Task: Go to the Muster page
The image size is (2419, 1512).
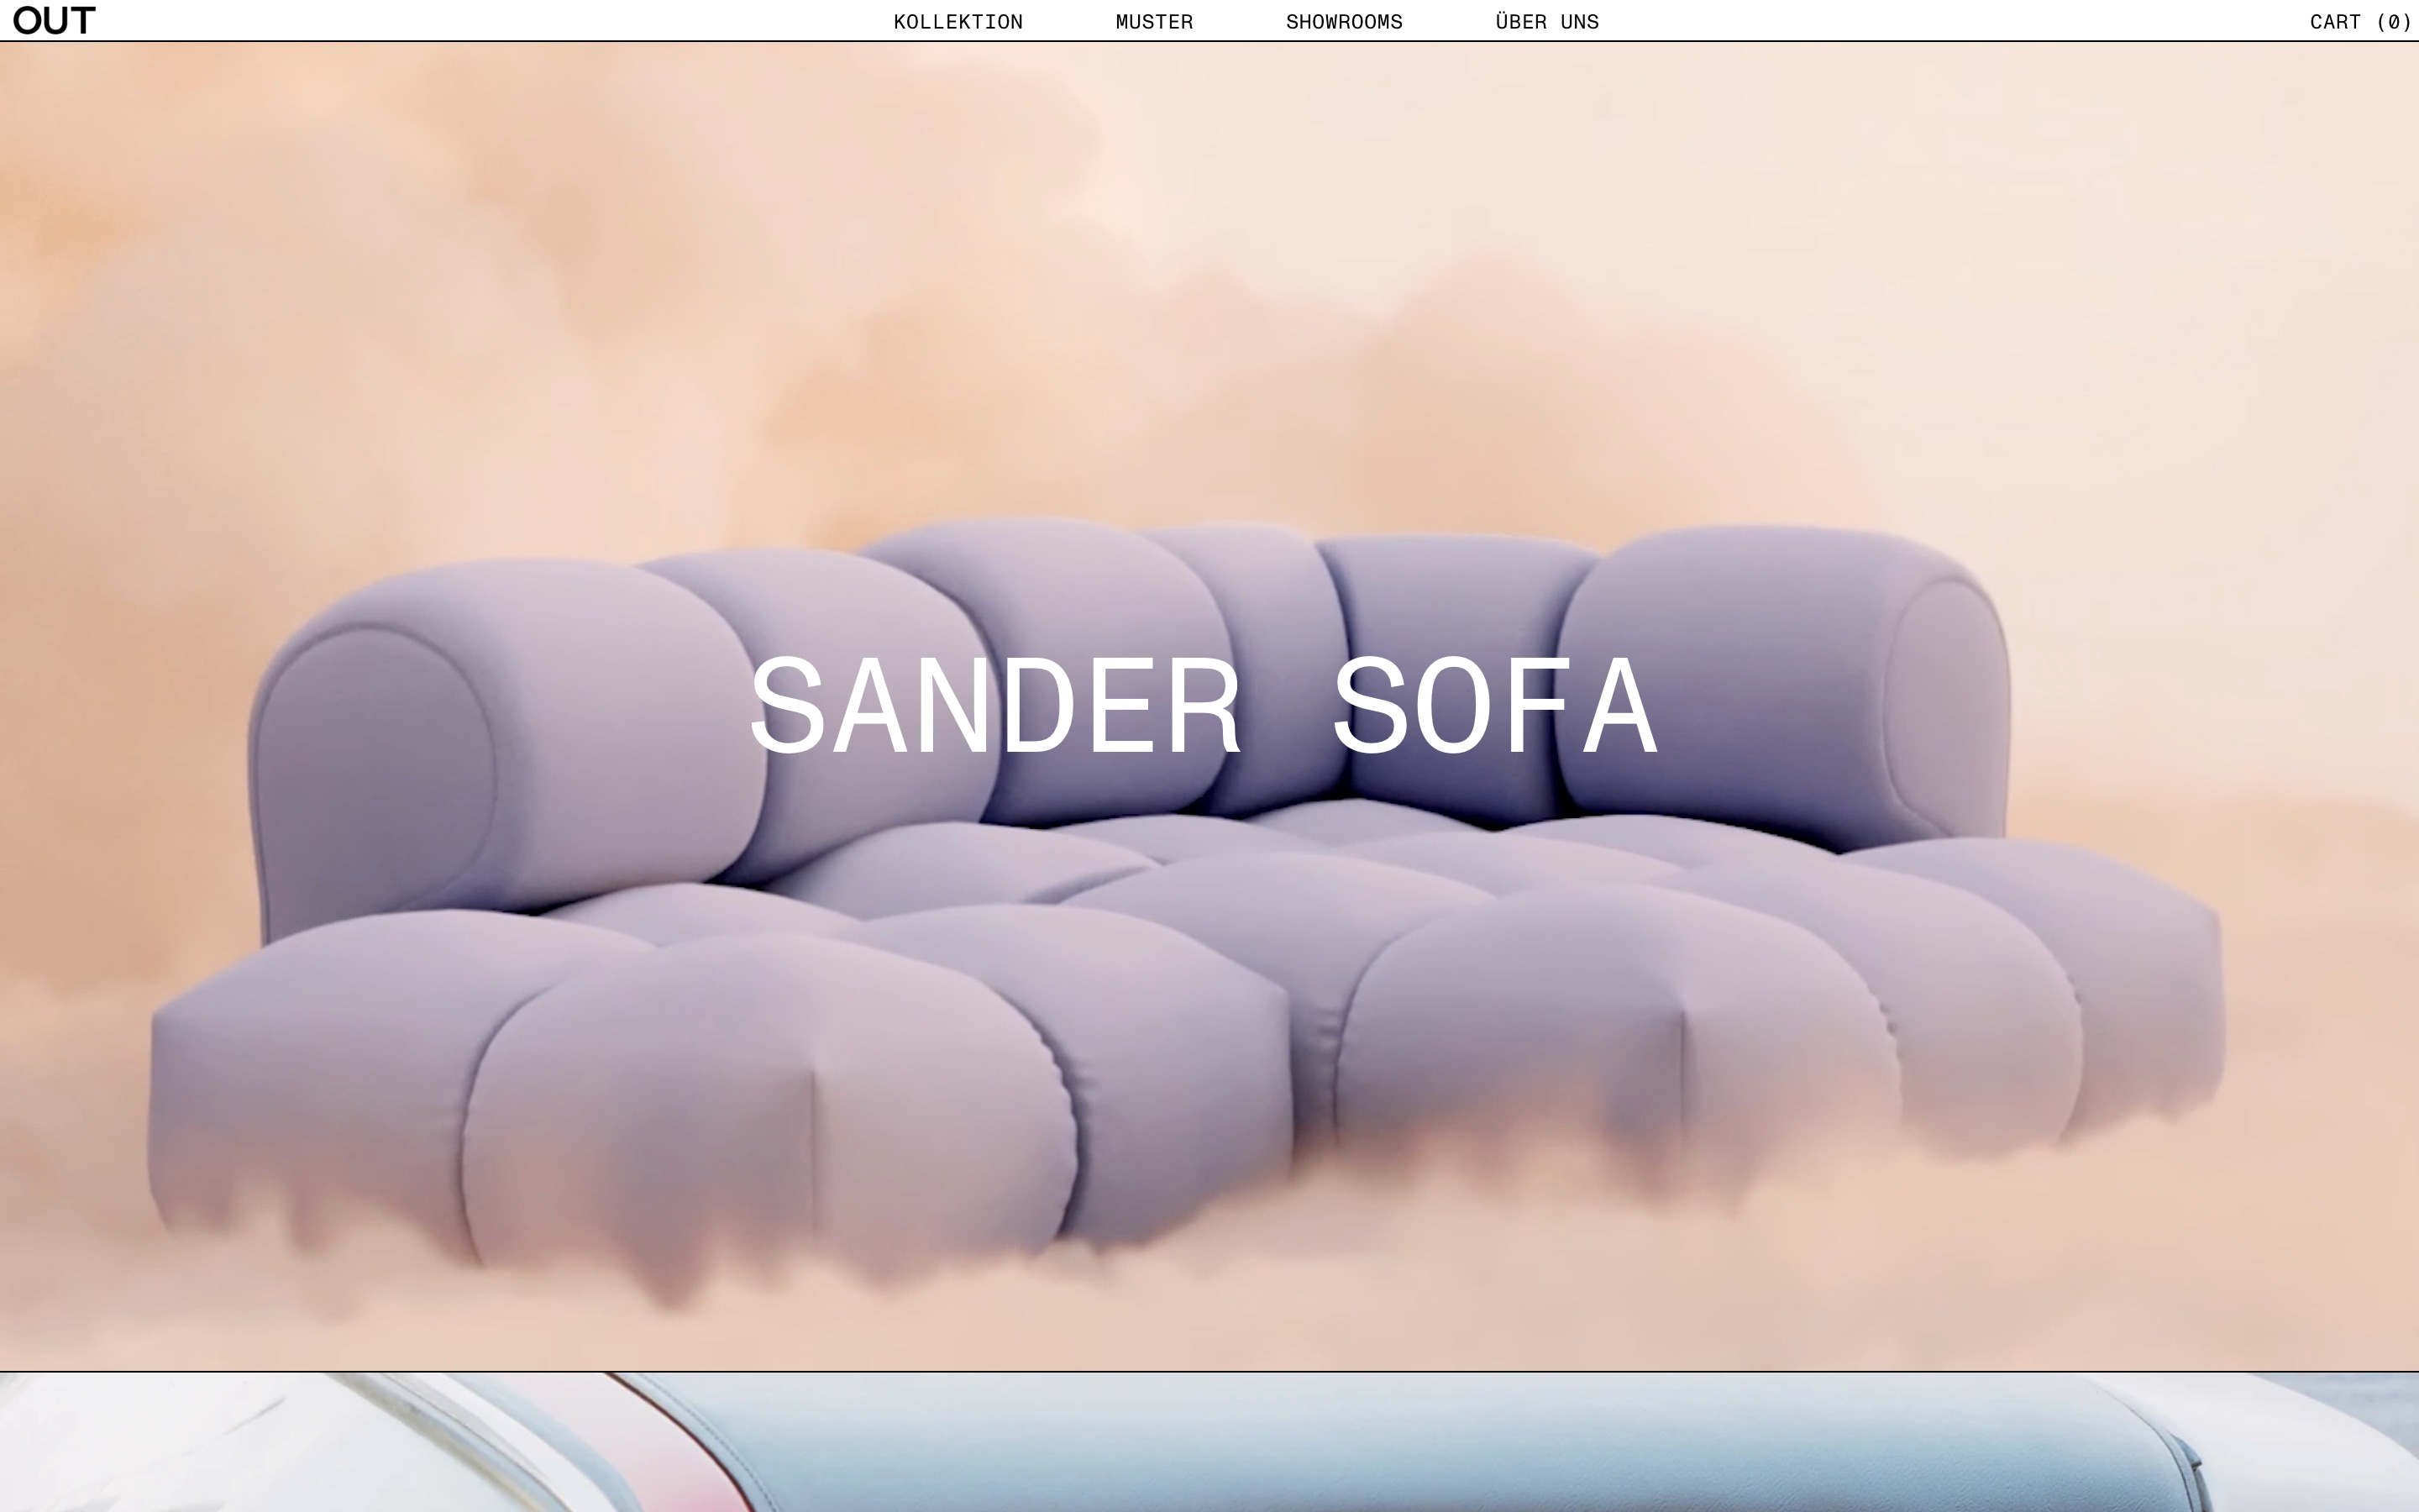Action: [1153, 22]
